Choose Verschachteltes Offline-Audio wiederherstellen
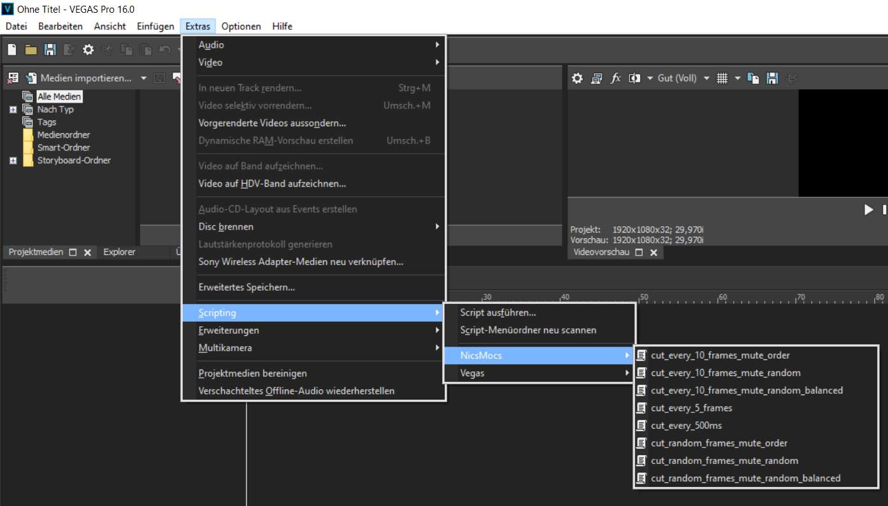 click(314, 391)
